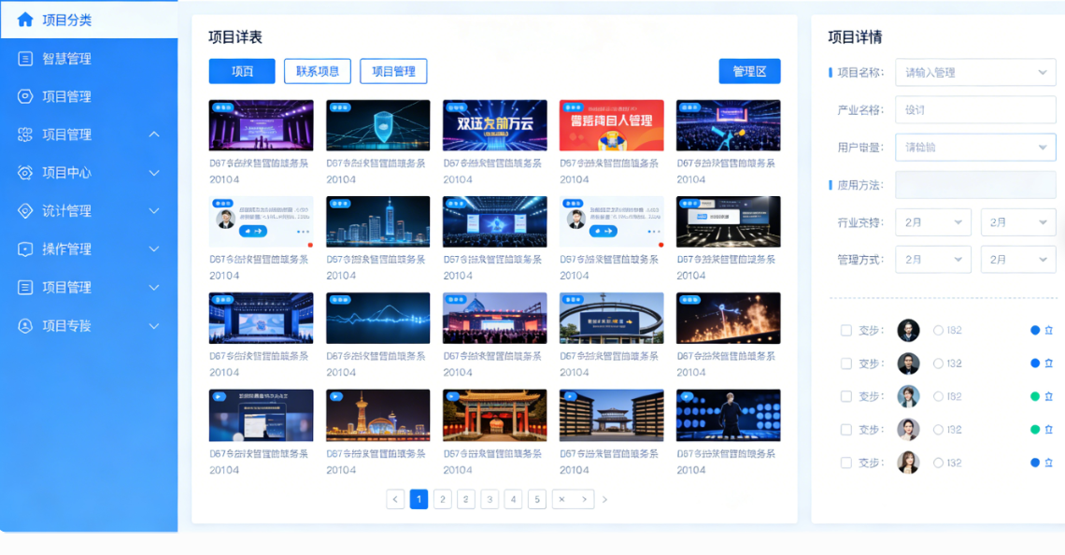Open the glowing waveform thumbnail
The height and width of the screenshot is (555, 1065).
(x=377, y=318)
